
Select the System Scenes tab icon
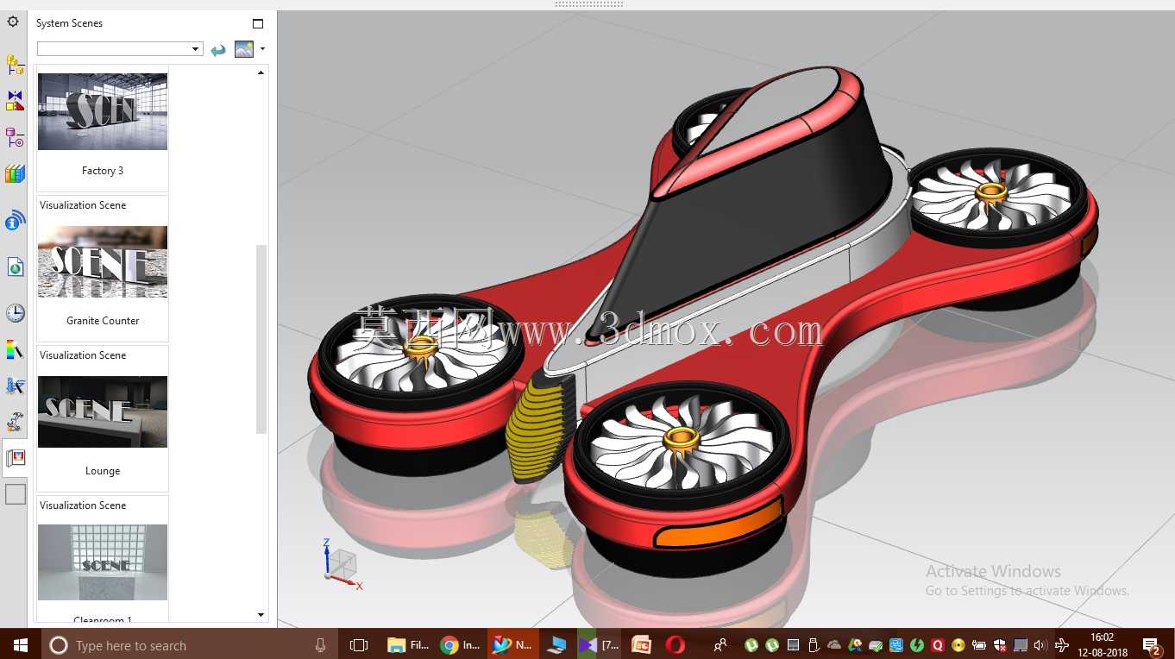[16, 458]
